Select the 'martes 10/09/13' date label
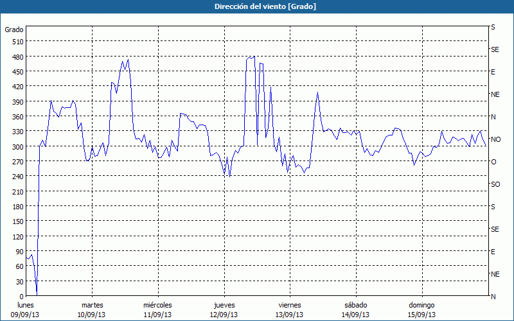The width and height of the screenshot is (514, 321). 92,309
